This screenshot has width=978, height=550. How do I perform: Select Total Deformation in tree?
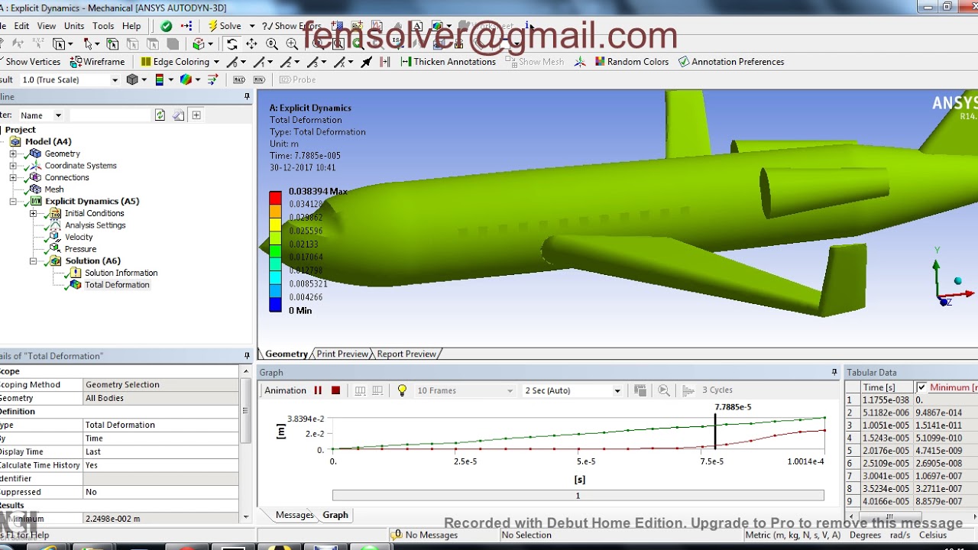point(117,285)
